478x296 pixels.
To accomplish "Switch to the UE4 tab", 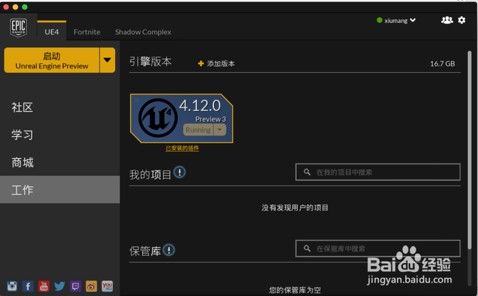I will click(52, 32).
